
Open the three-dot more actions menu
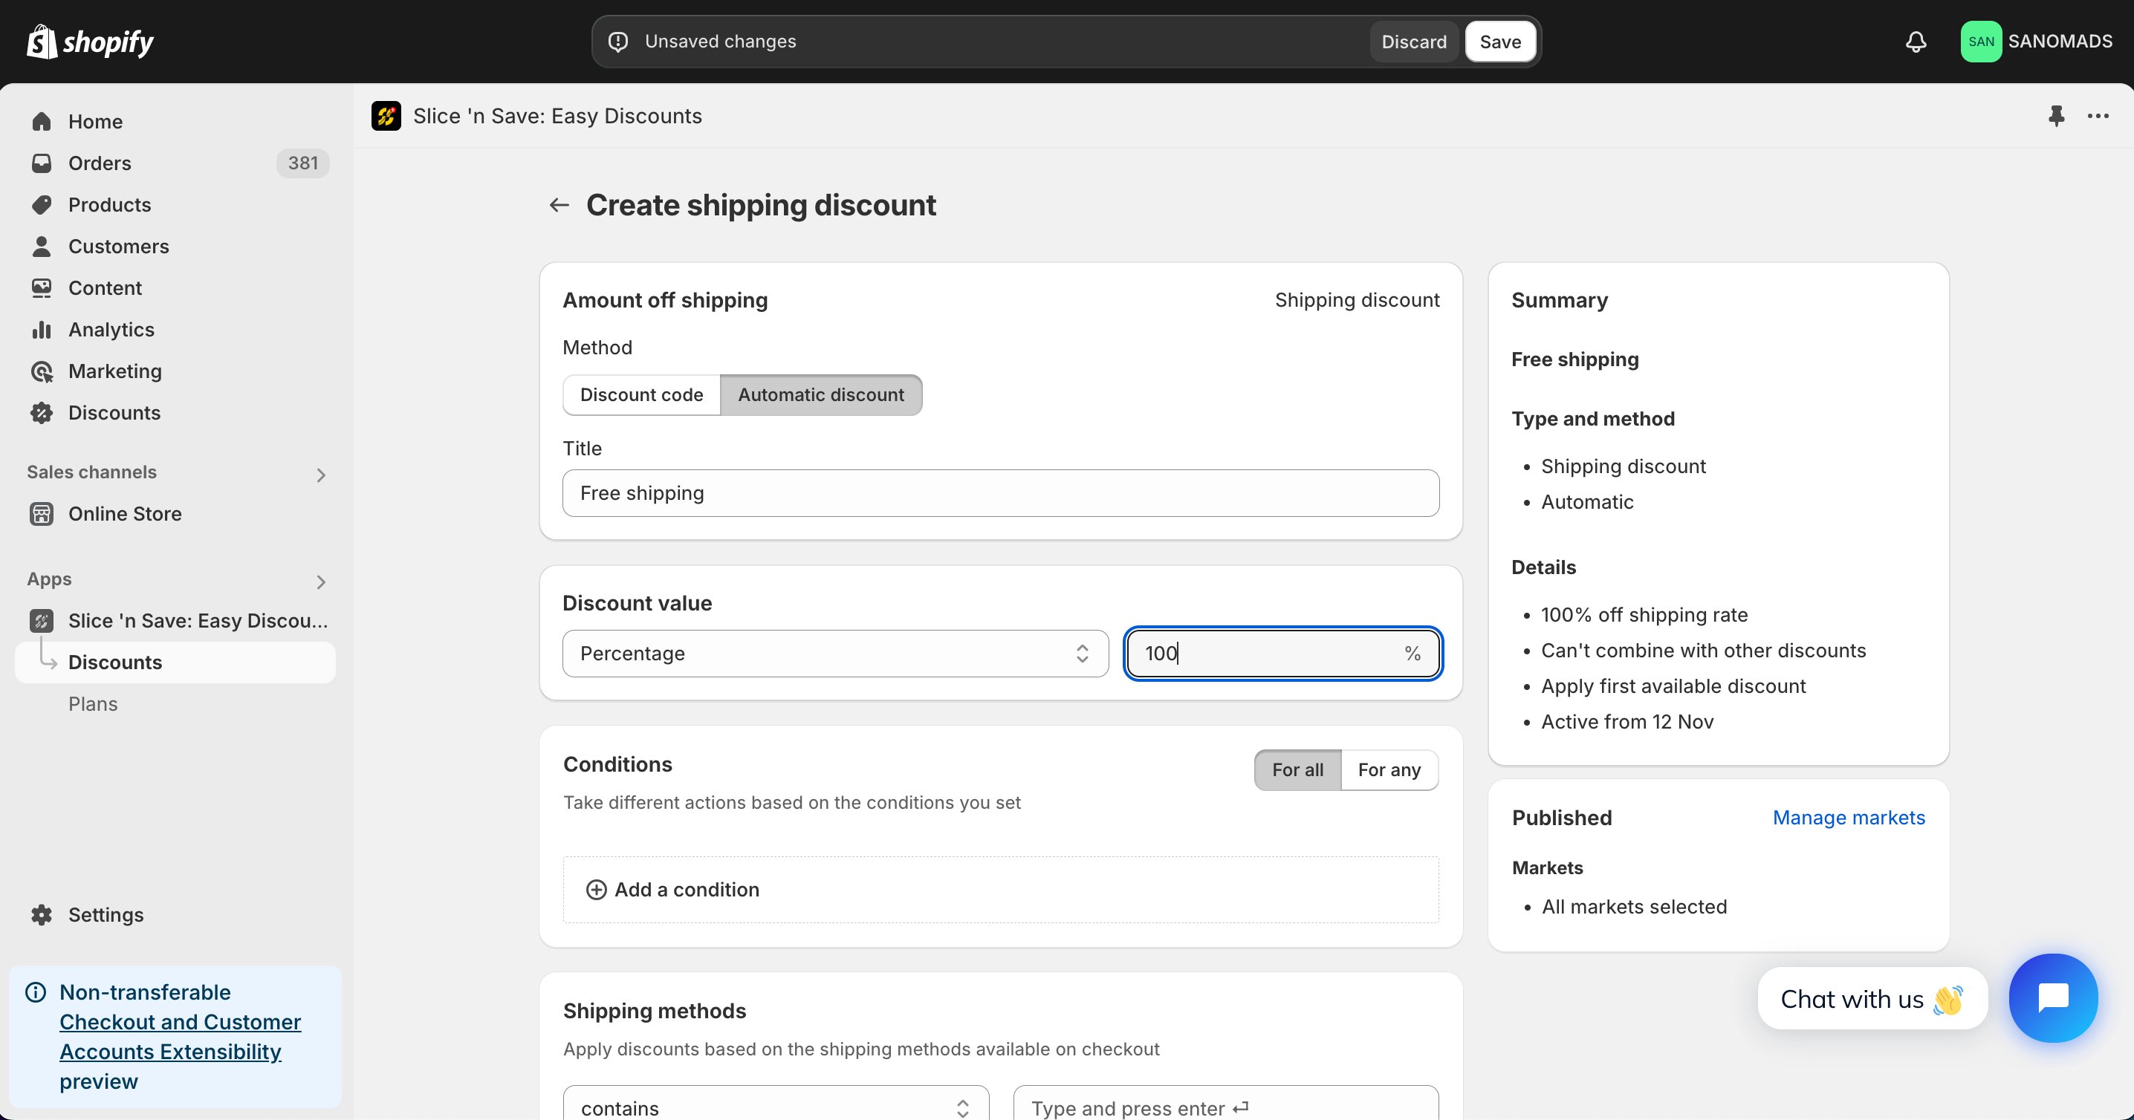[x=2098, y=116]
